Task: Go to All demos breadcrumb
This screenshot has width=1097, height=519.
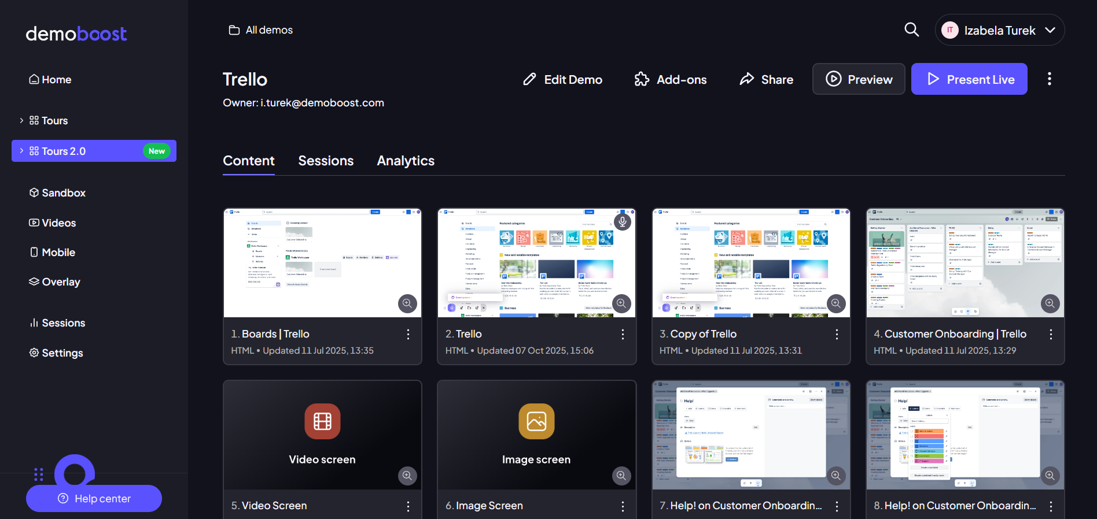Action: [x=261, y=30]
